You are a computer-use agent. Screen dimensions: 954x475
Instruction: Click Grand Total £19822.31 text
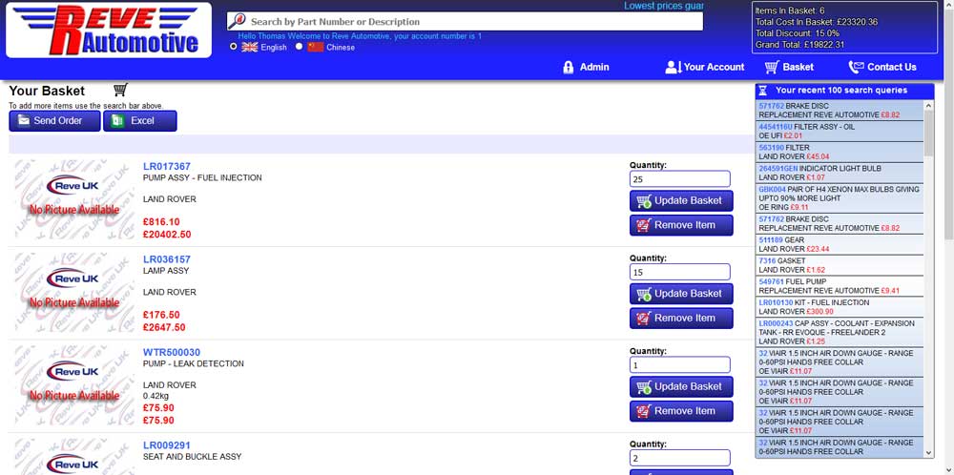click(x=798, y=45)
